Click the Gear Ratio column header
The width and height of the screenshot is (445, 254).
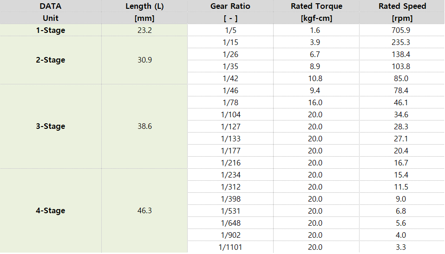point(230,6)
